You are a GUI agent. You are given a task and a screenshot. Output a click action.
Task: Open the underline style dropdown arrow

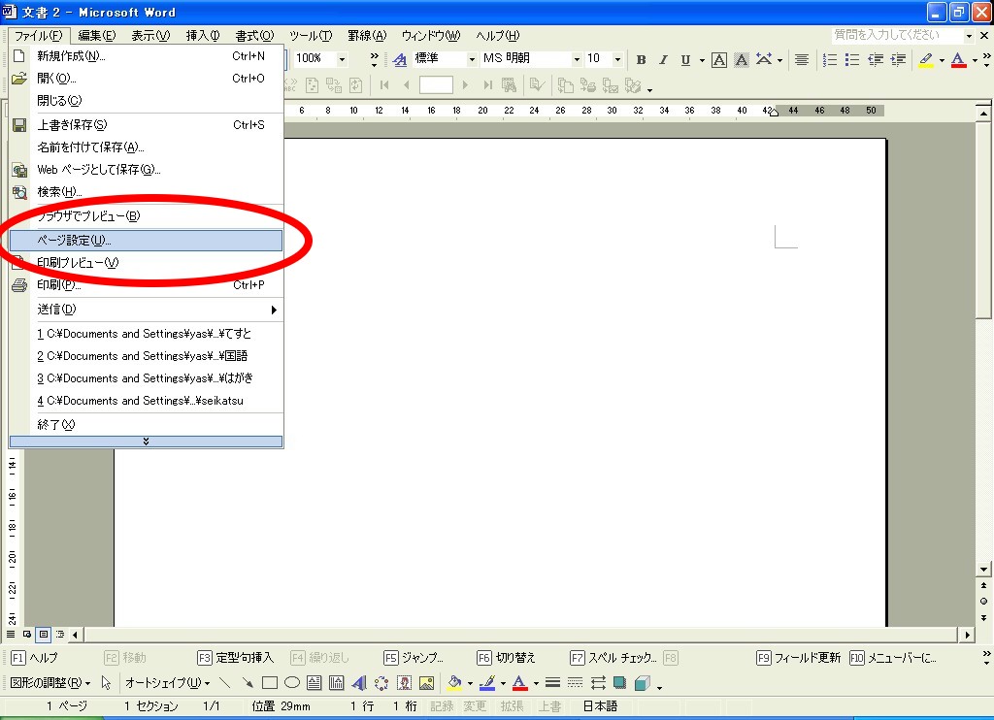(x=702, y=60)
